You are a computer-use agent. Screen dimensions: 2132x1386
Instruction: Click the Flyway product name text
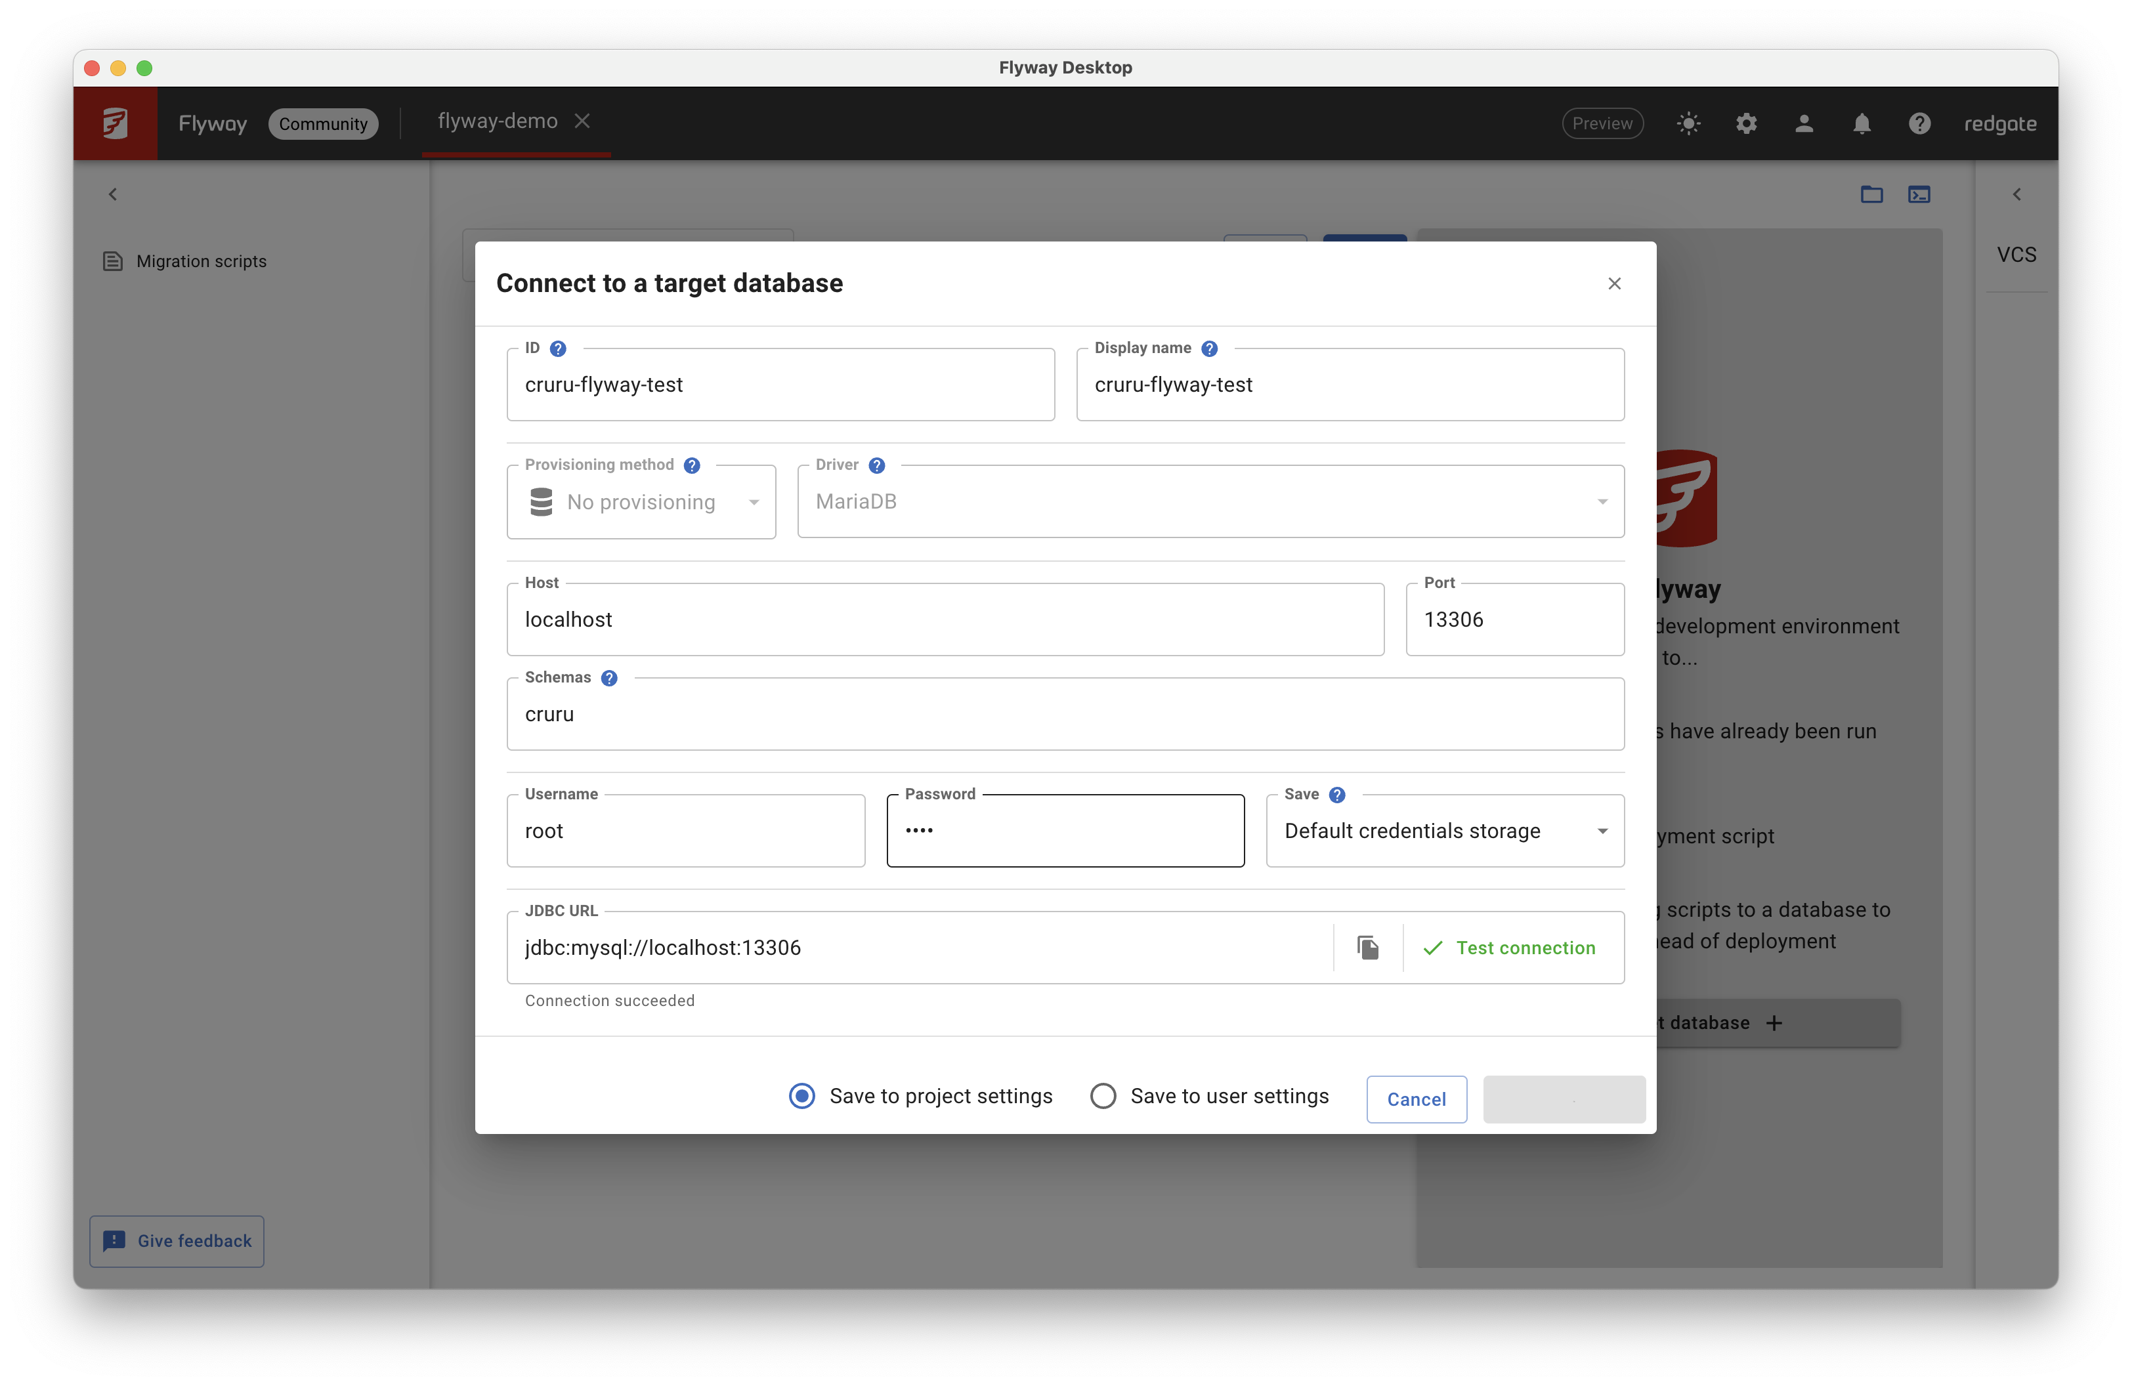212,123
